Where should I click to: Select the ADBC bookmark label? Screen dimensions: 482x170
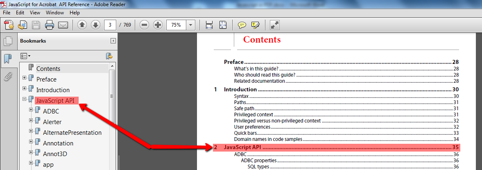coord(51,111)
